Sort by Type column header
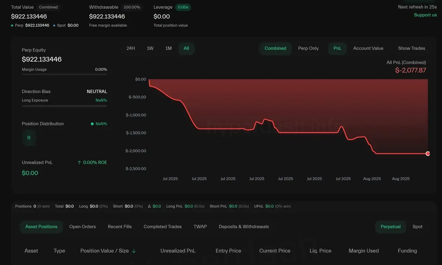Viewport: 442px width, 265px height. click(59, 251)
